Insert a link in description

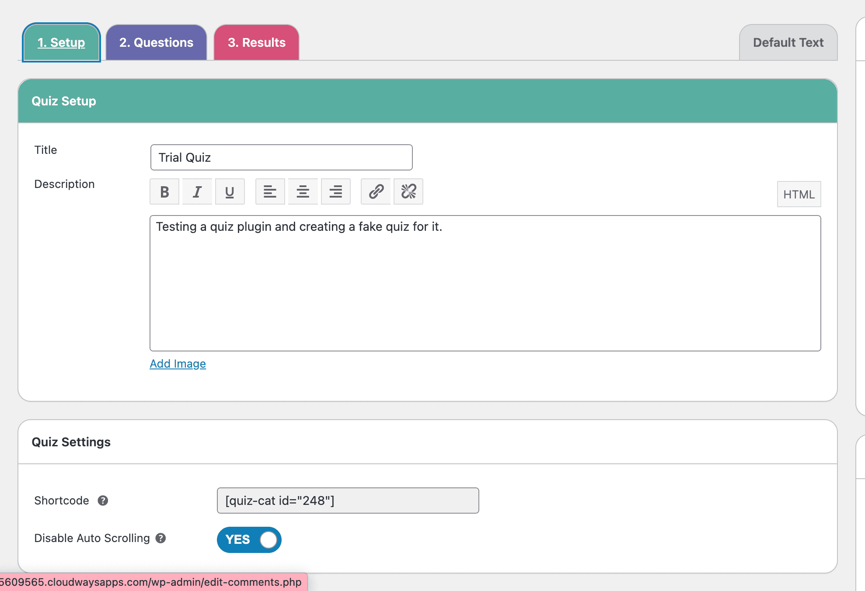coord(376,191)
